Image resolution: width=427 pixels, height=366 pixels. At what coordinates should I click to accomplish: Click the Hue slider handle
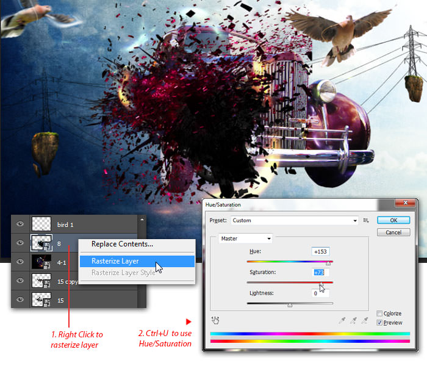pyautogui.click(x=328, y=263)
